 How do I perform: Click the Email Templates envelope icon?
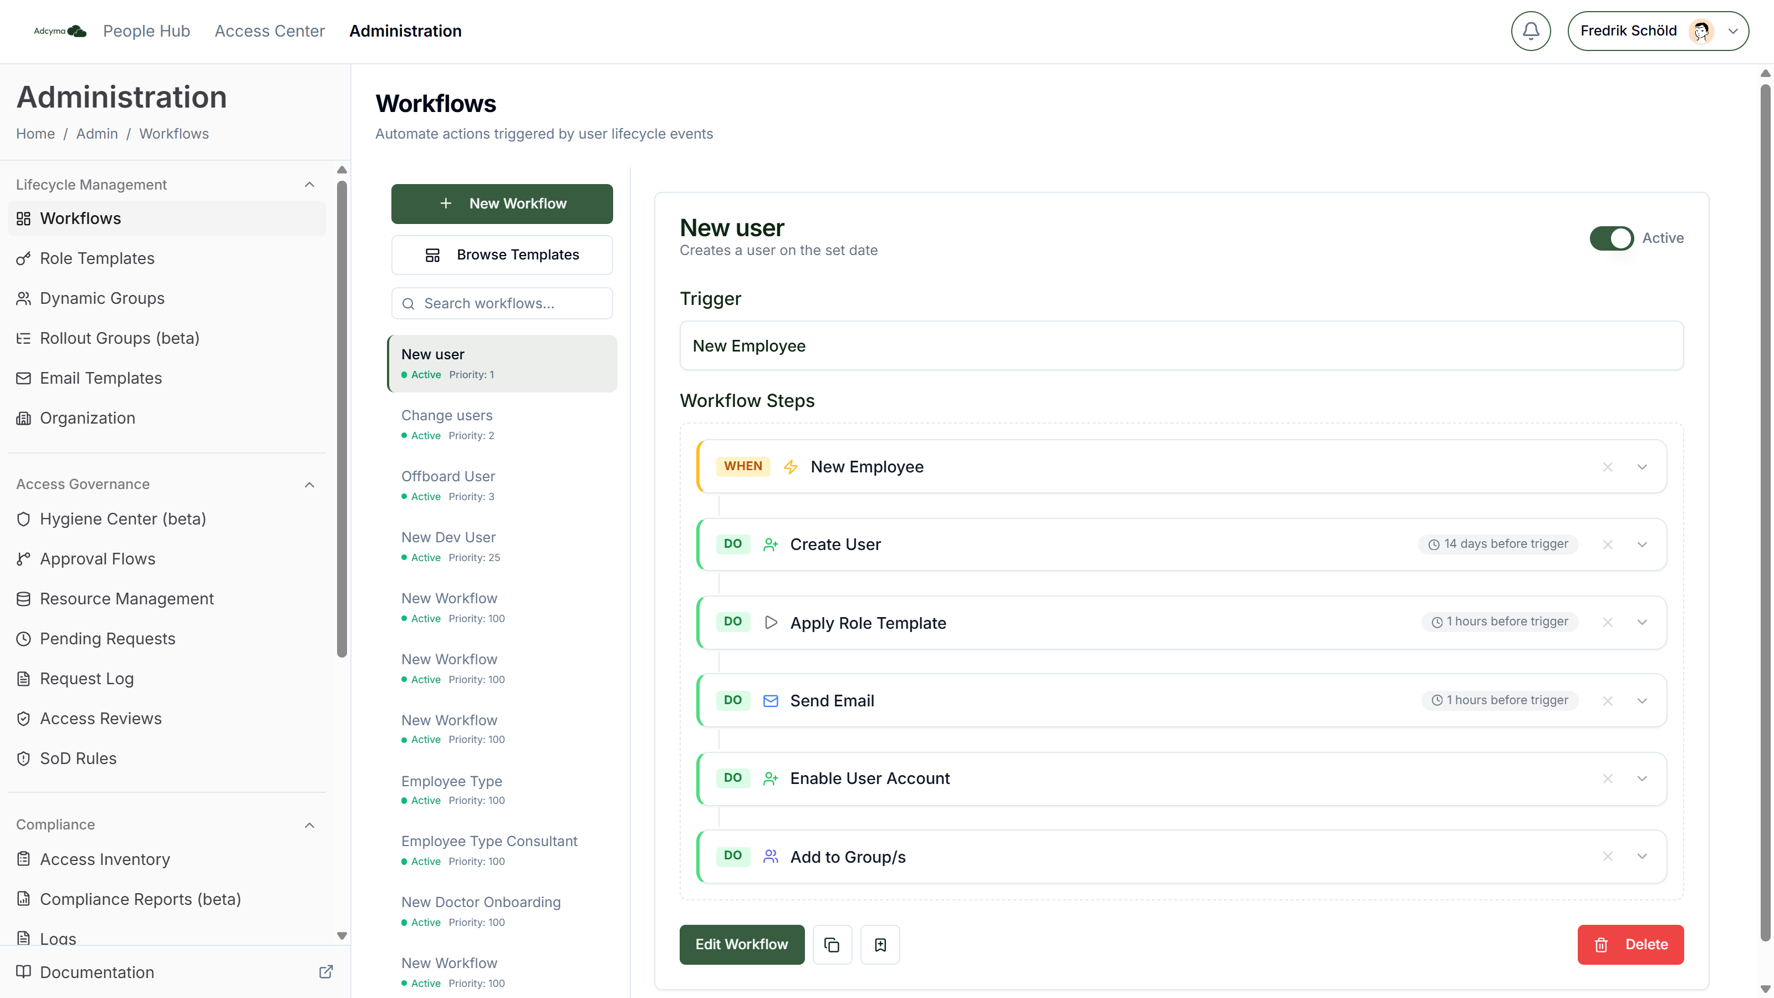[x=23, y=378]
